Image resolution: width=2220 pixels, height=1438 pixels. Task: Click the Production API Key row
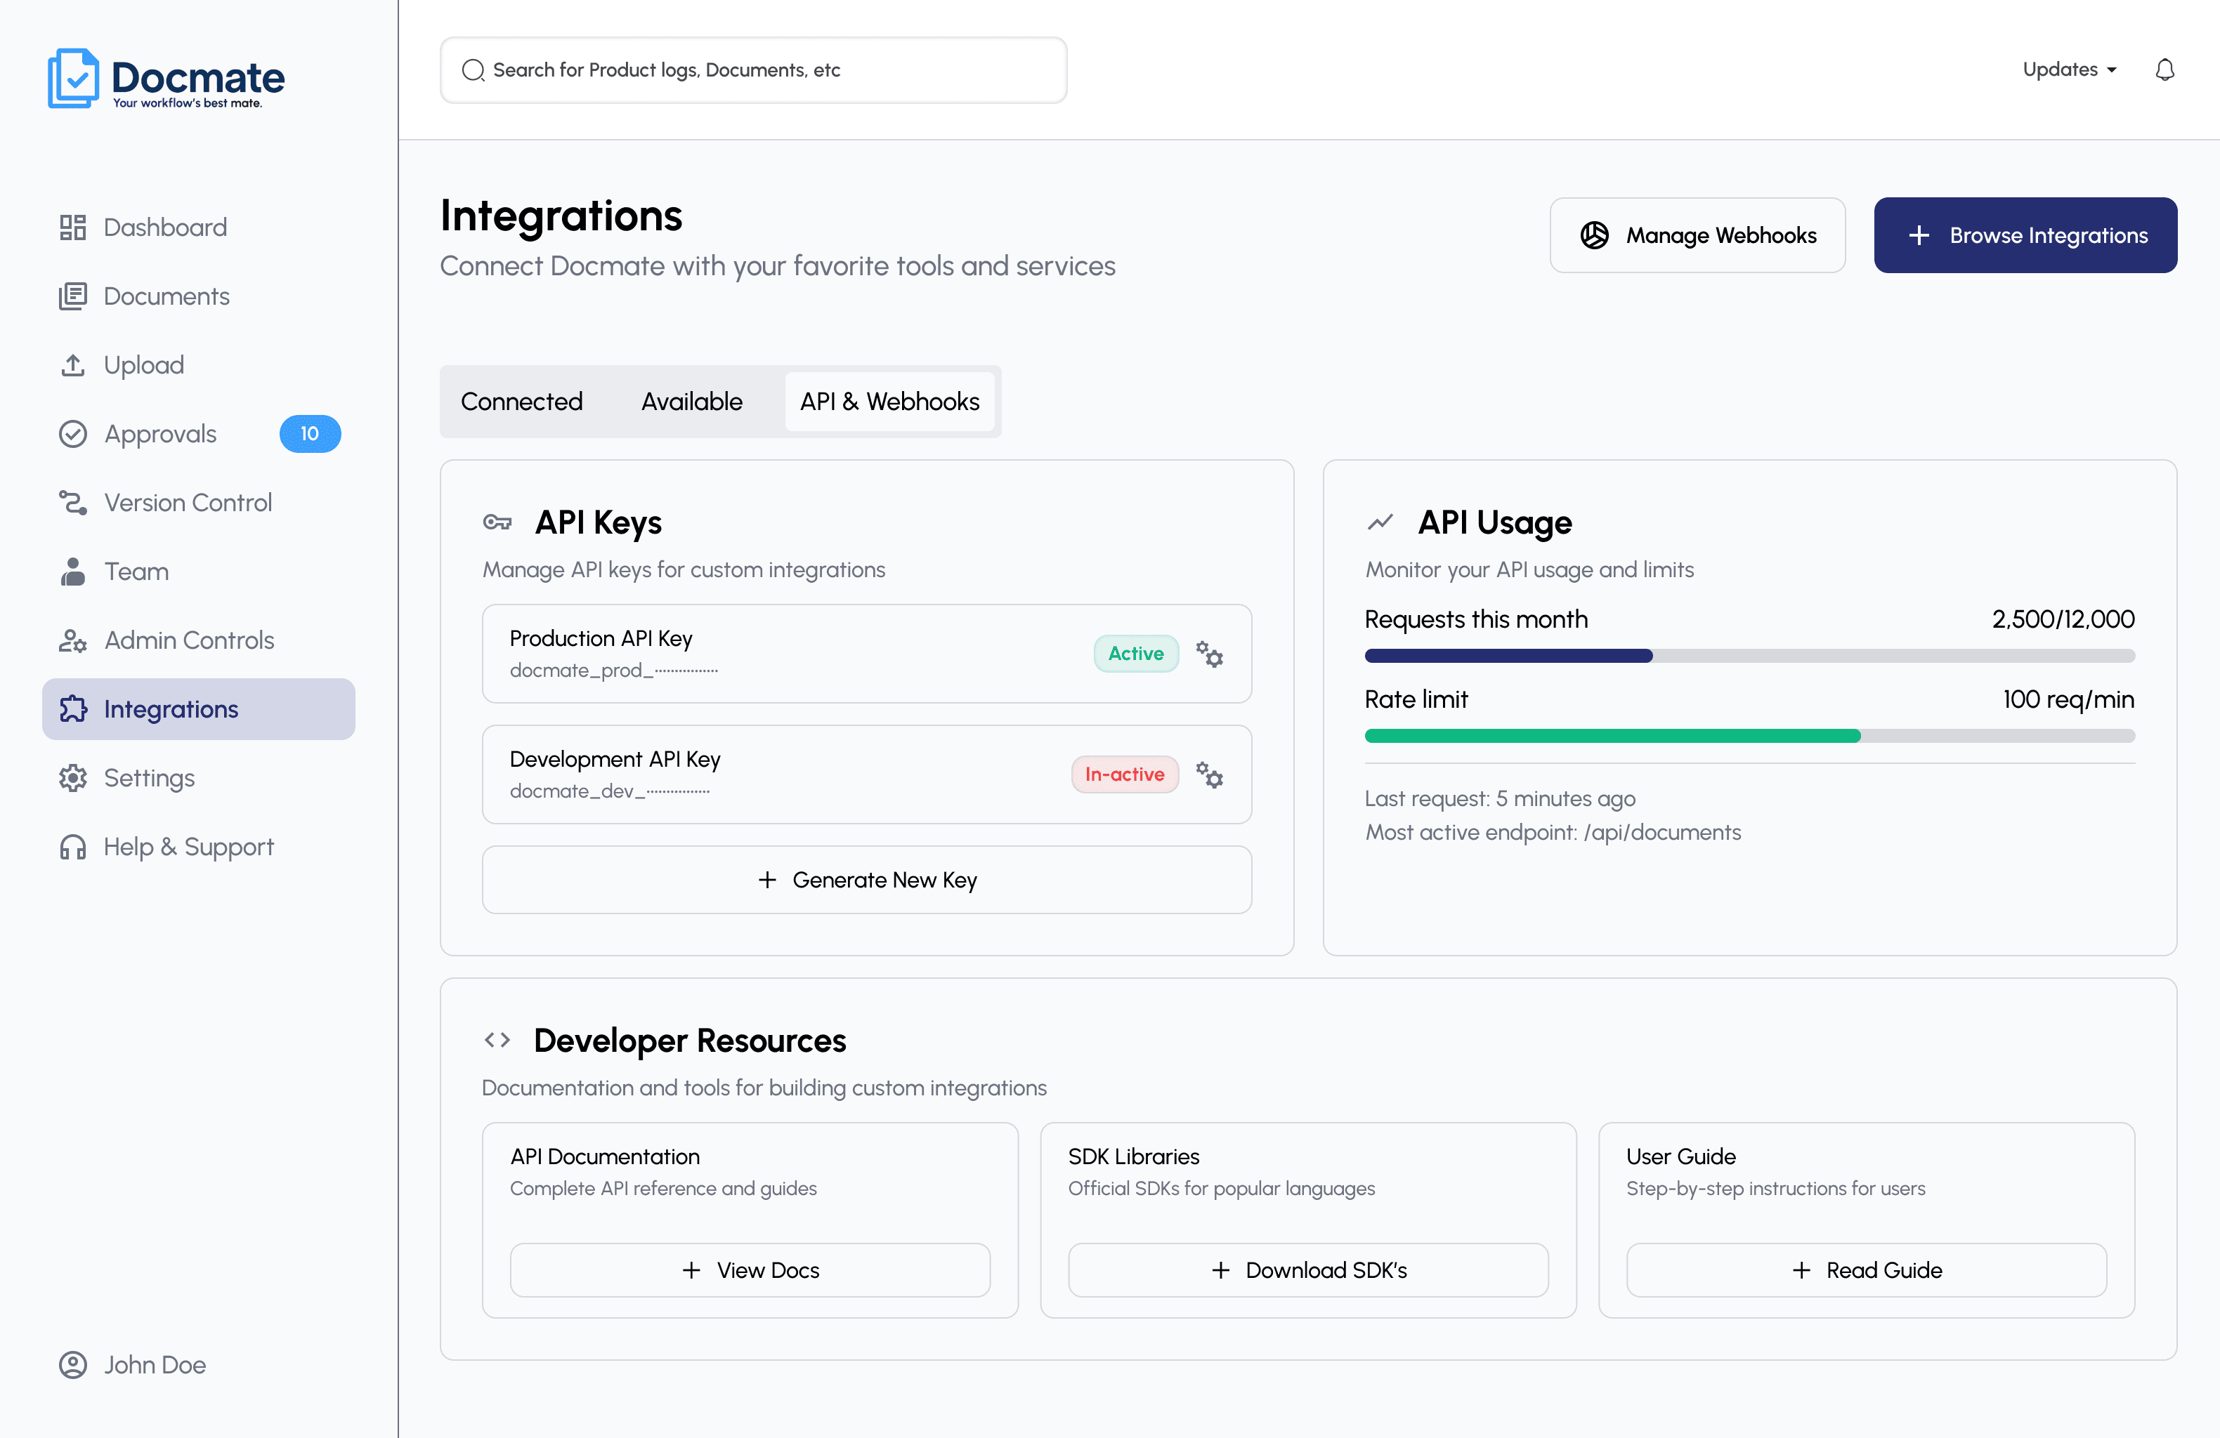[866, 654]
